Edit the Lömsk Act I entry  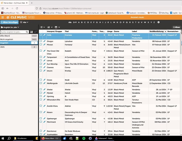pyautogui.click(x=45, y=60)
